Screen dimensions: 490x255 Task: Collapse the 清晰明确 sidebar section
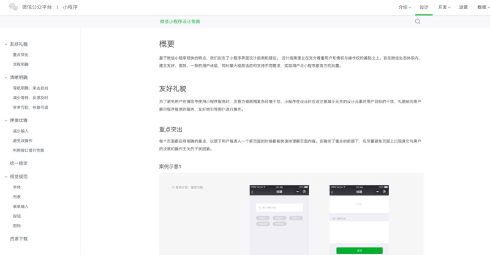point(6,78)
